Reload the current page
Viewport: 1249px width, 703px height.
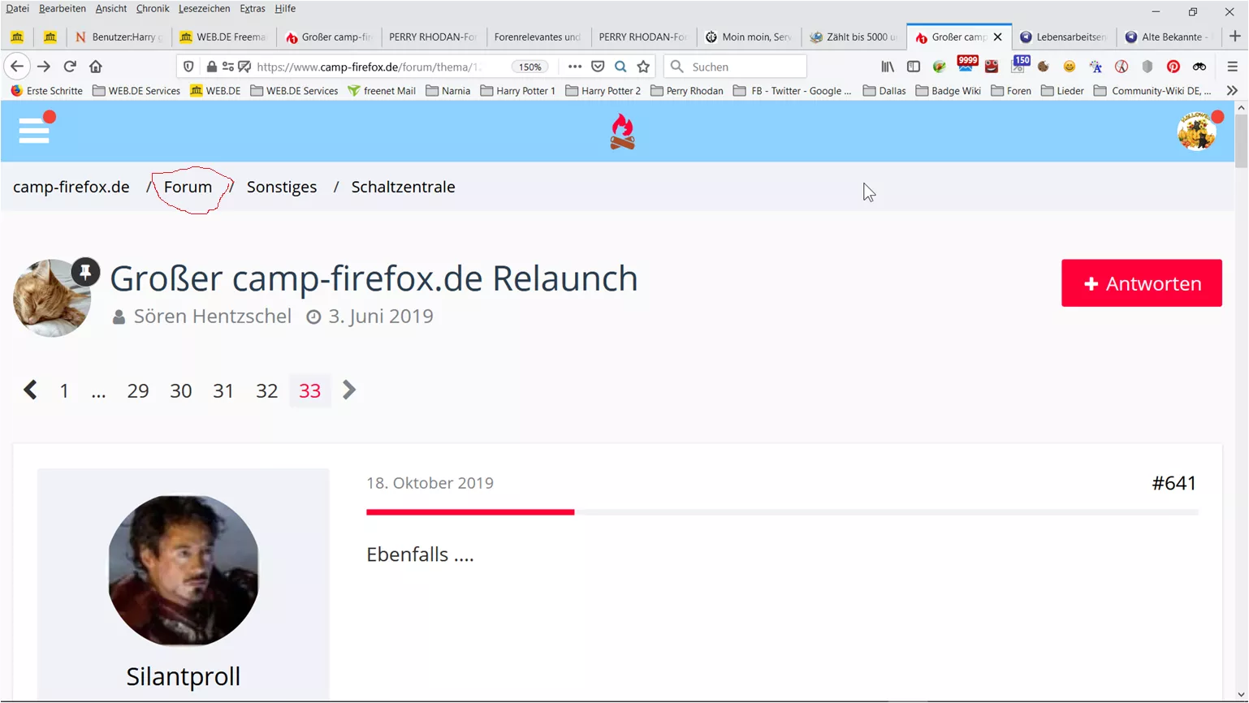[x=70, y=67]
